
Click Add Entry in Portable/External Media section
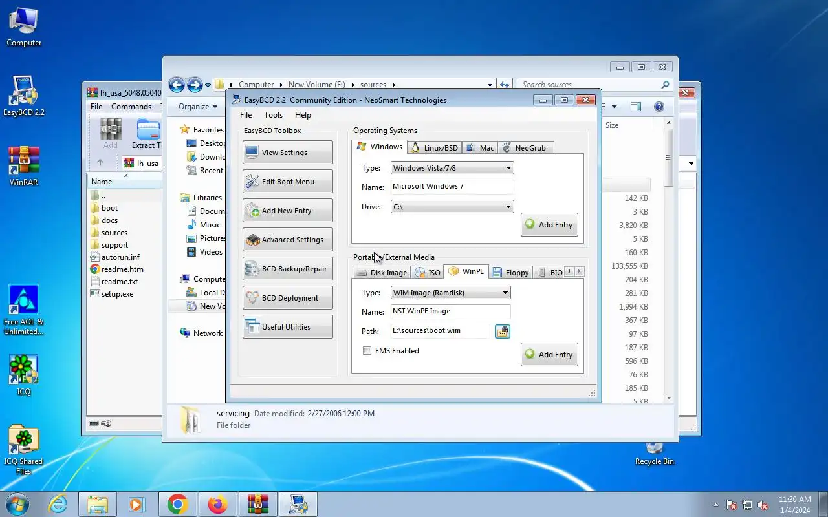(549, 355)
